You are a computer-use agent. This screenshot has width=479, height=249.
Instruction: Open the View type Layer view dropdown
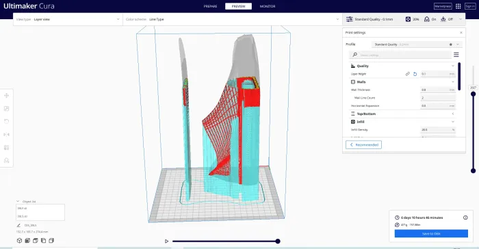coord(68,19)
